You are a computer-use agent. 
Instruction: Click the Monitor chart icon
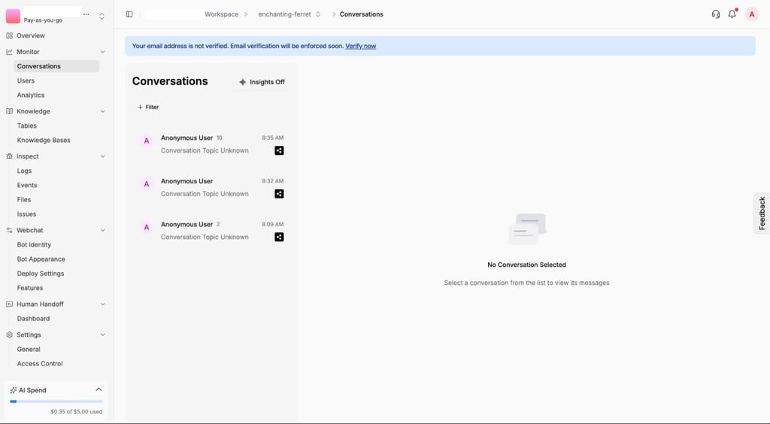tap(9, 52)
